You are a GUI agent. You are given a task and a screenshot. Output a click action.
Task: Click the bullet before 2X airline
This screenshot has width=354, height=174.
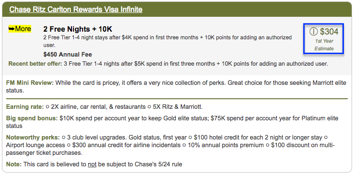pyautogui.click(x=47, y=107)
